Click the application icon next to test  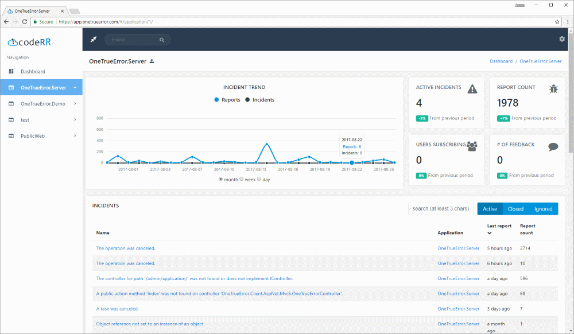(11, 119)
